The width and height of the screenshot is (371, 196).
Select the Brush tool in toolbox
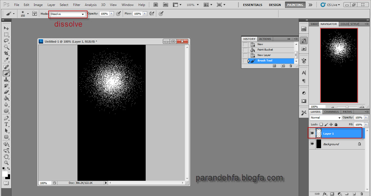6,73
